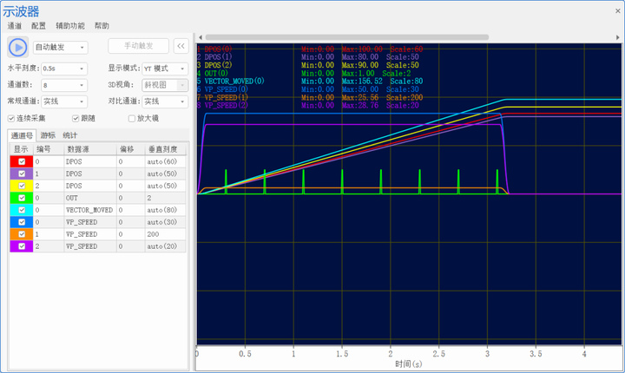This screenshot has height=373, width=625.
Task: Start sampling with the play button
Action: click(x=18, y=48)
